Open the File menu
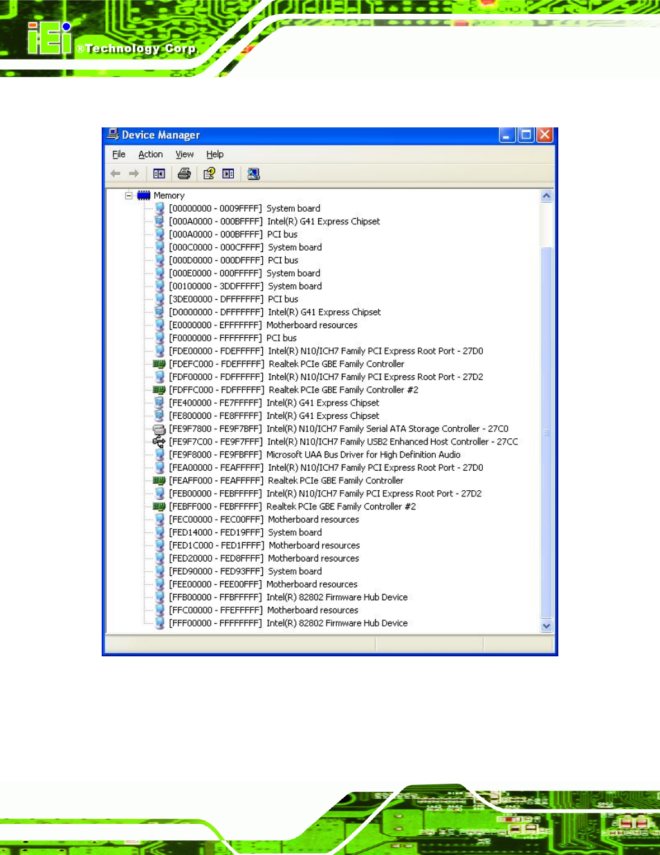The image size is (660, 855). coord(119,154)
